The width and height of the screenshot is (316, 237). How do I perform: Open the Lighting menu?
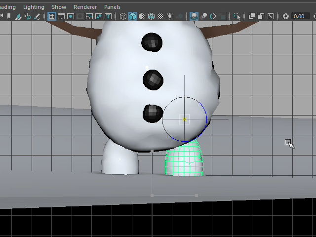click(x=34, y=7)
